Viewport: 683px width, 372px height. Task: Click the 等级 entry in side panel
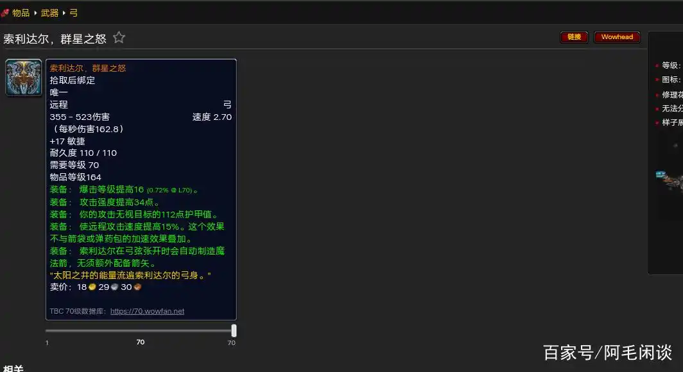pos(671,65)
